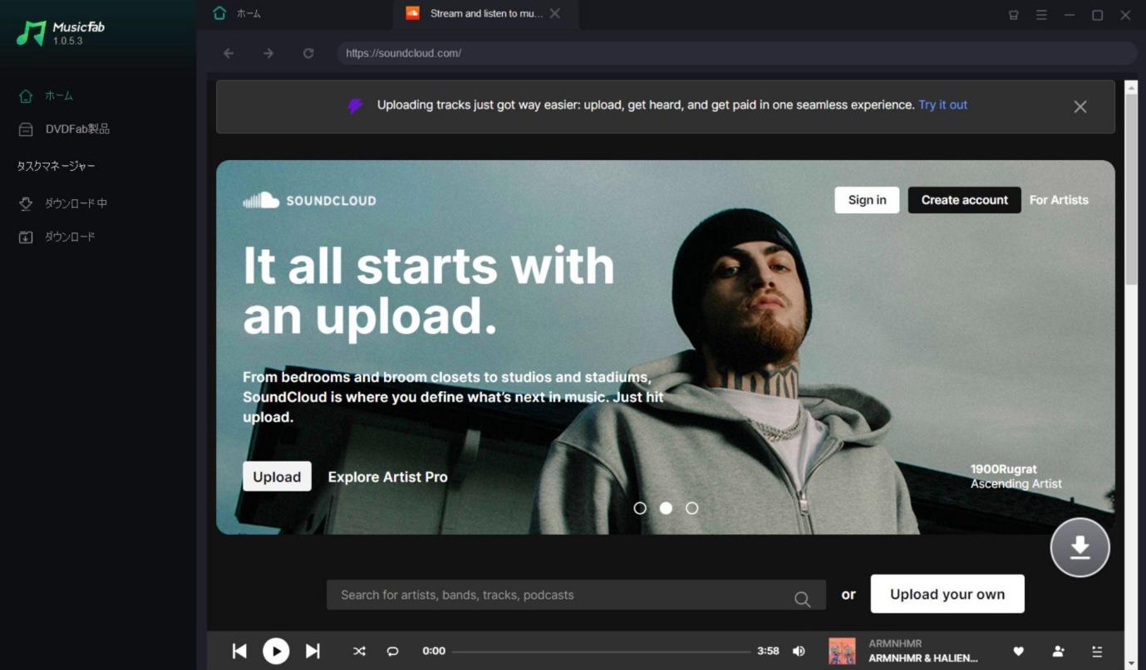Open the next-up queue icon

(x=1097, y=652)
